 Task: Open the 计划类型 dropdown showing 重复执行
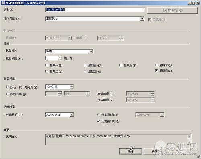tap(142, 19)
